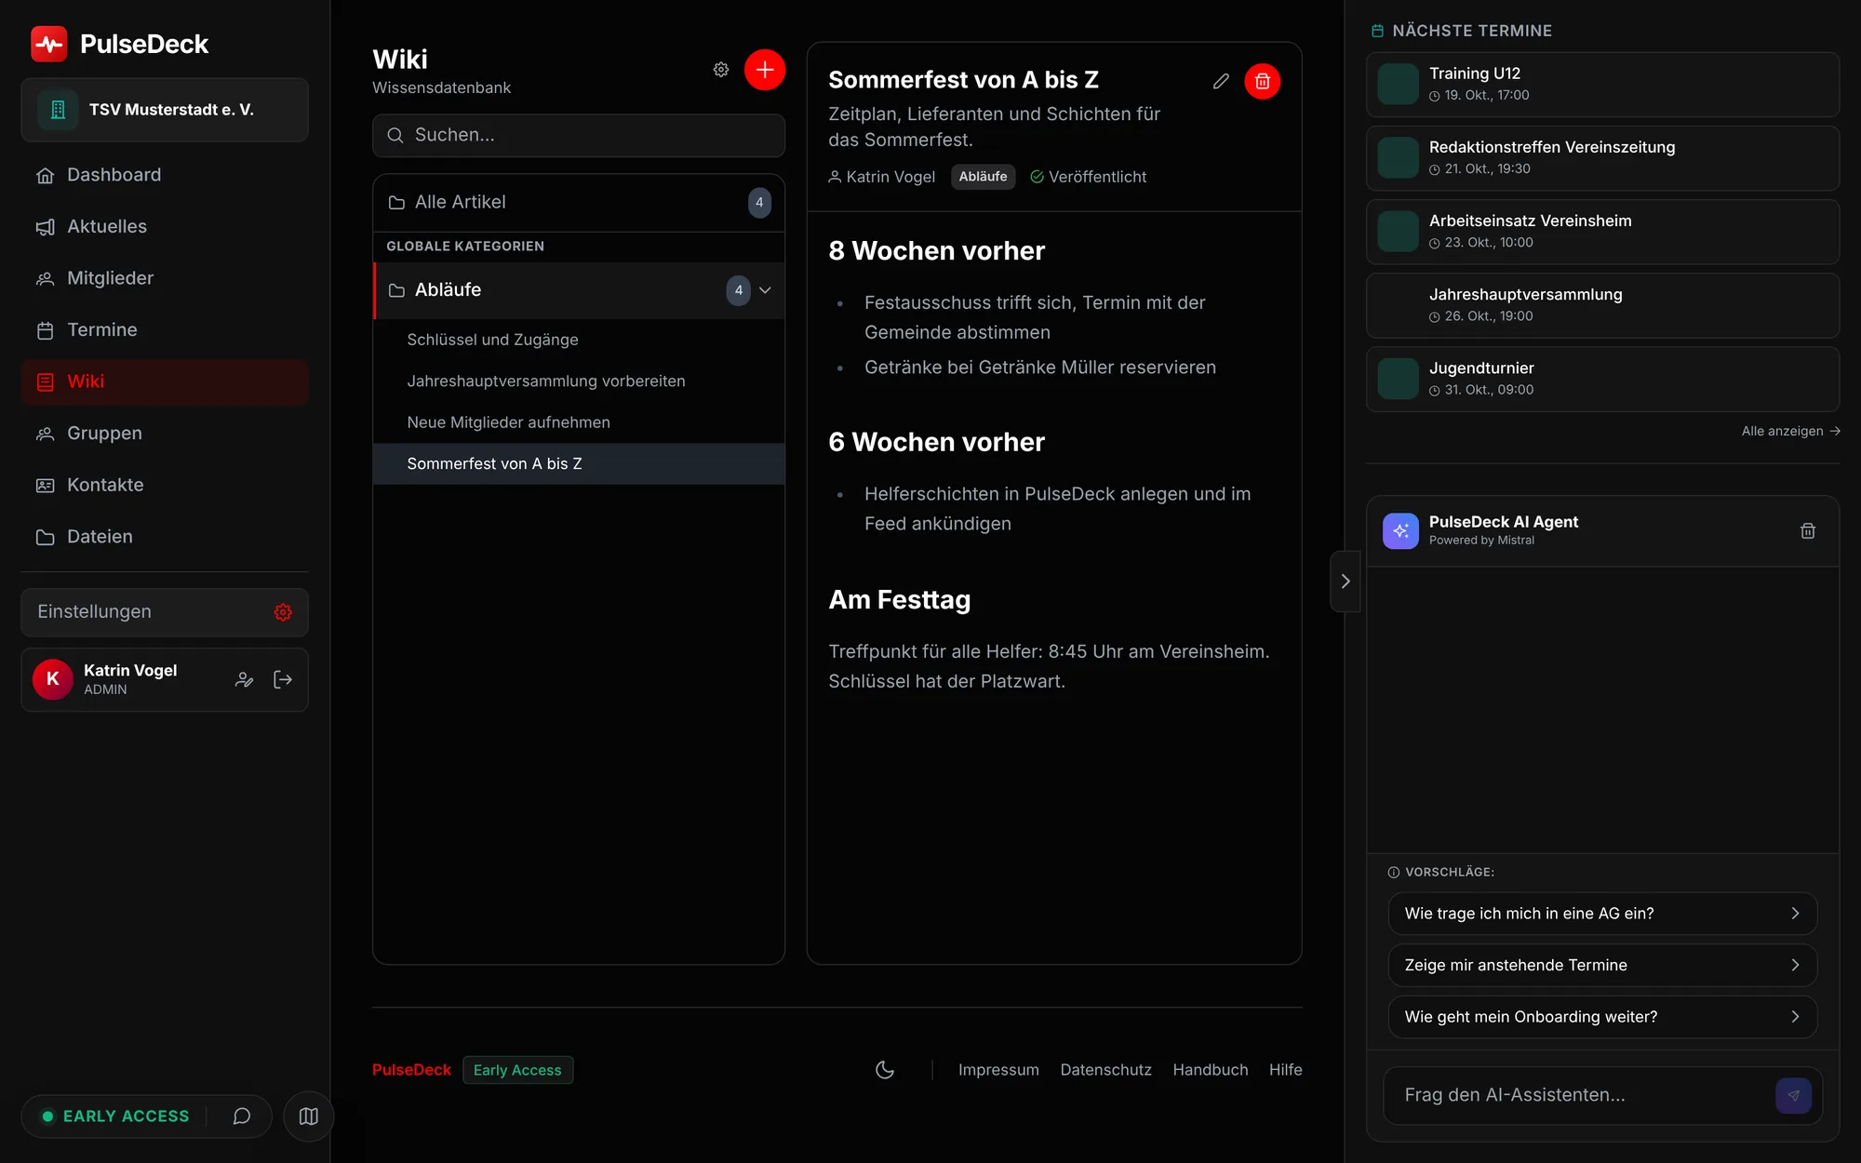1861x1163 pixels.
Task: Open the Training U12 appointment
Action: coord(1602,84)
